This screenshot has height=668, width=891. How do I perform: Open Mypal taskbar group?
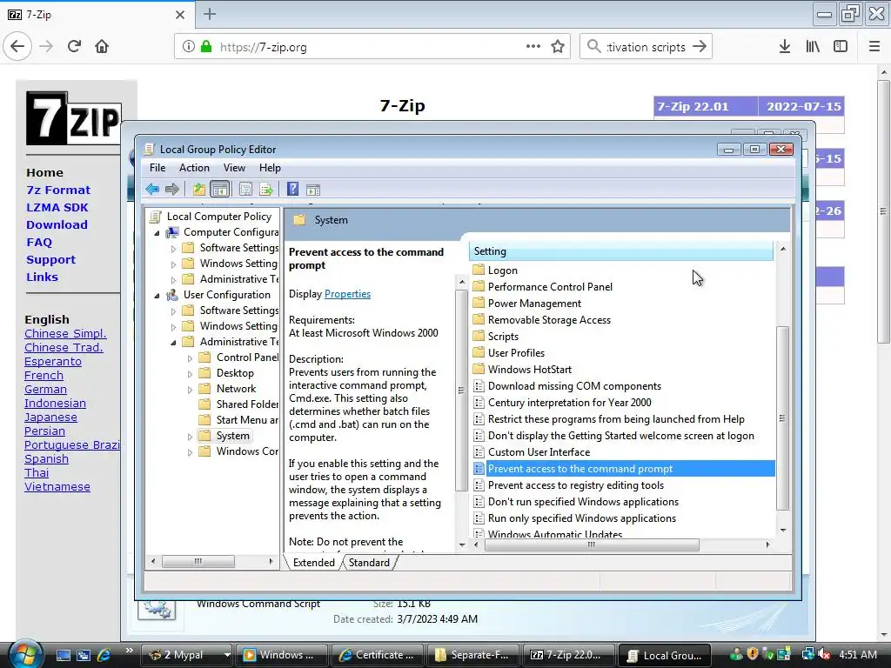[186, 655]
